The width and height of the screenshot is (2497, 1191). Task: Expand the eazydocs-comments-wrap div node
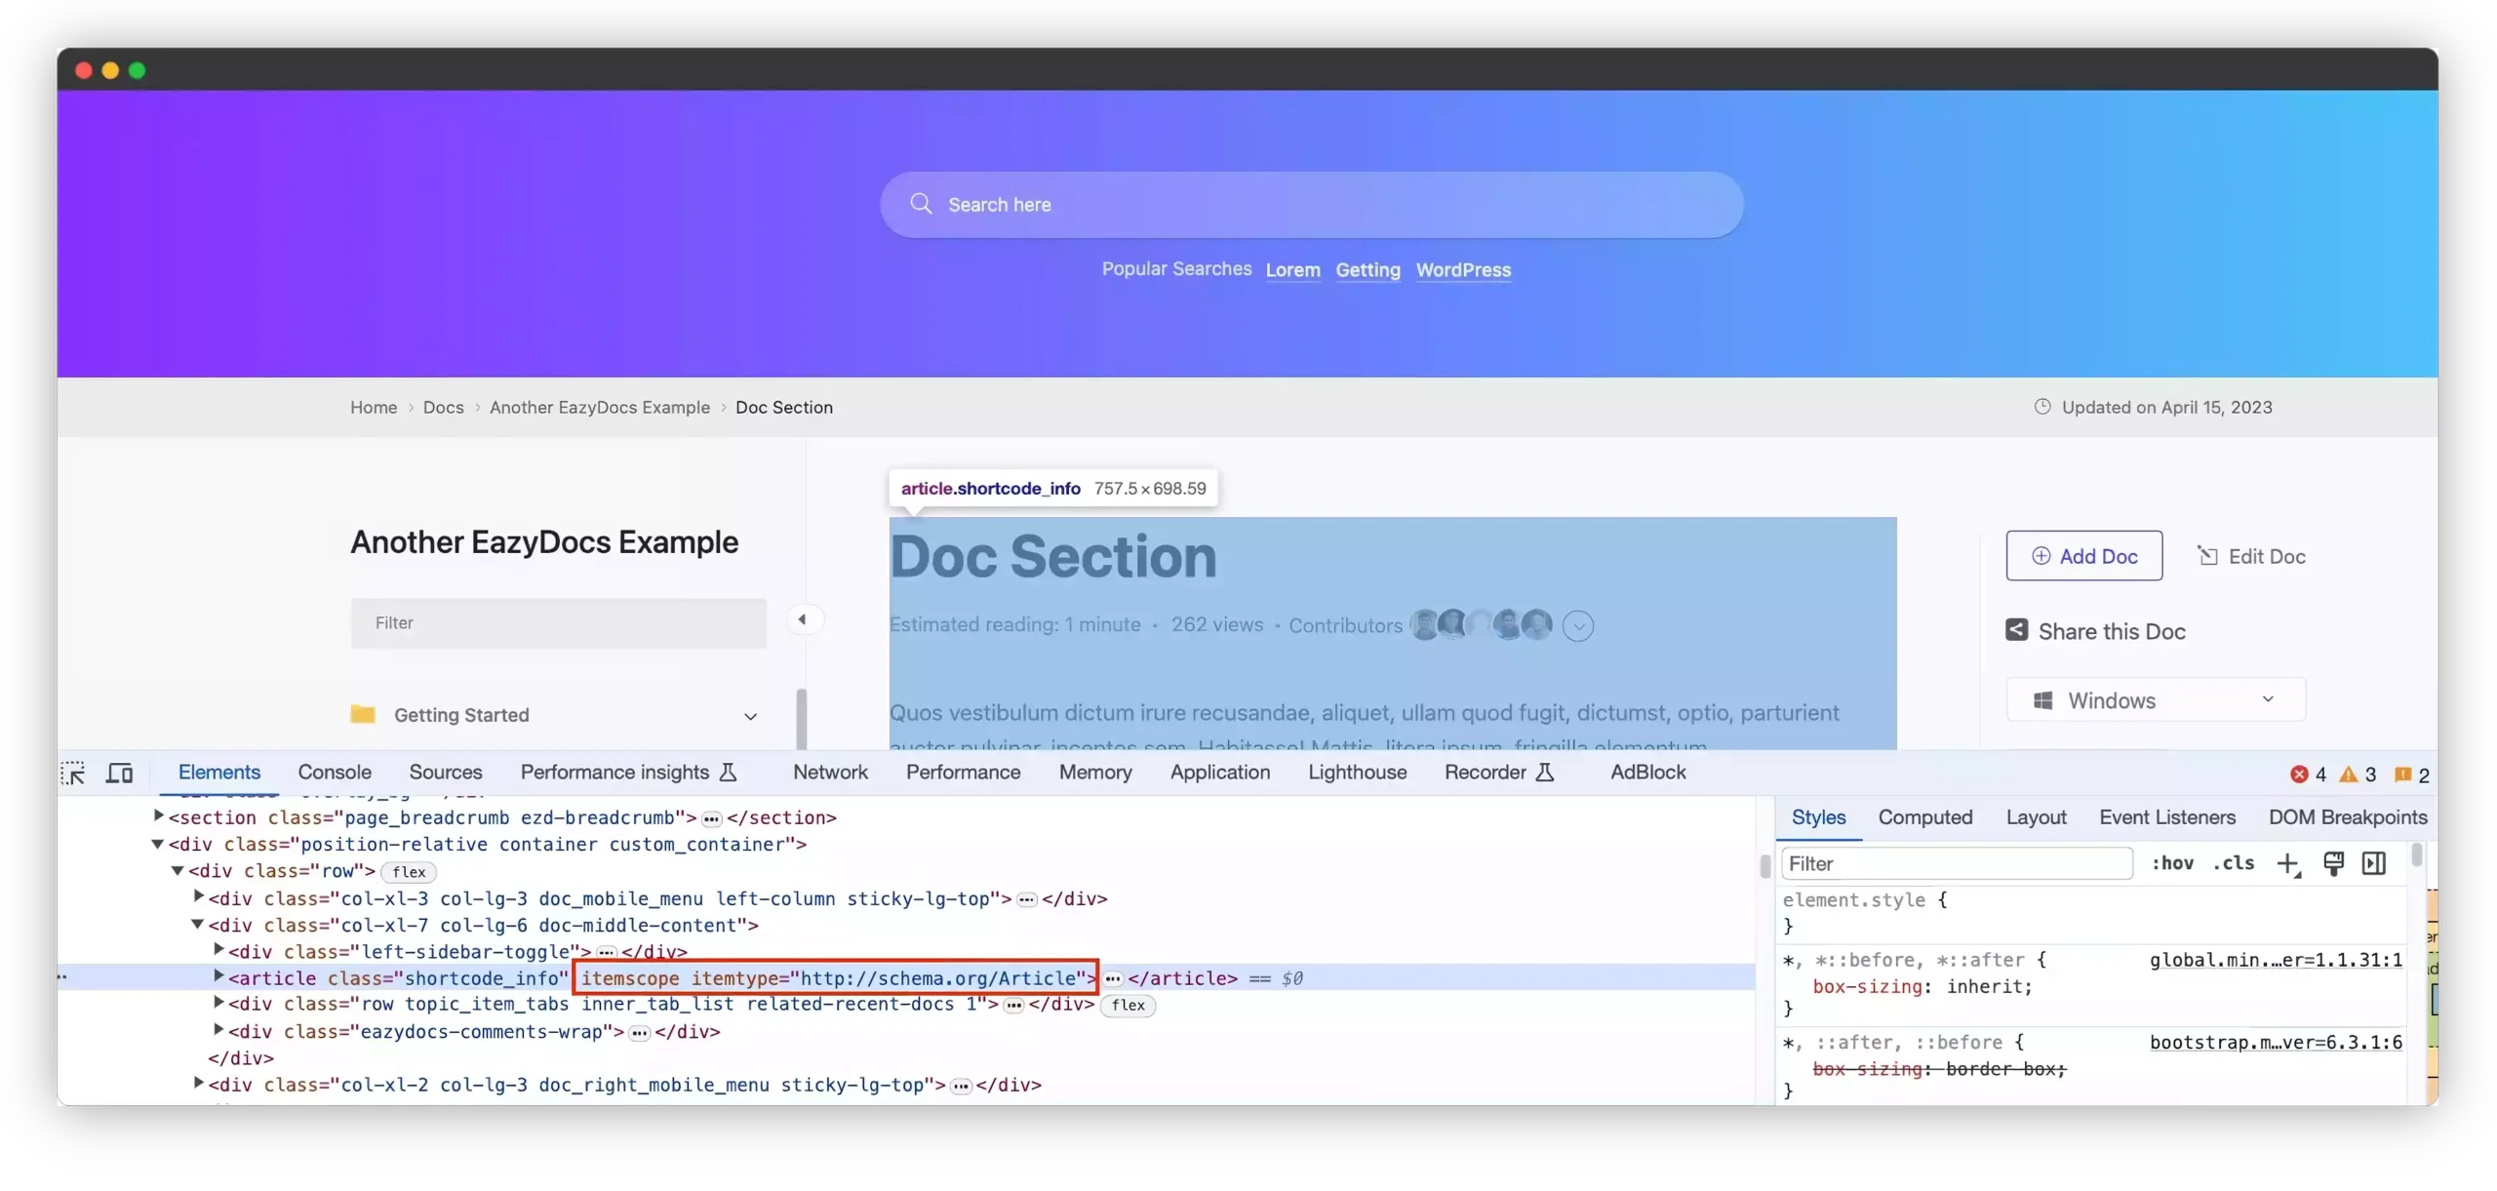[x=218, y=1029]
